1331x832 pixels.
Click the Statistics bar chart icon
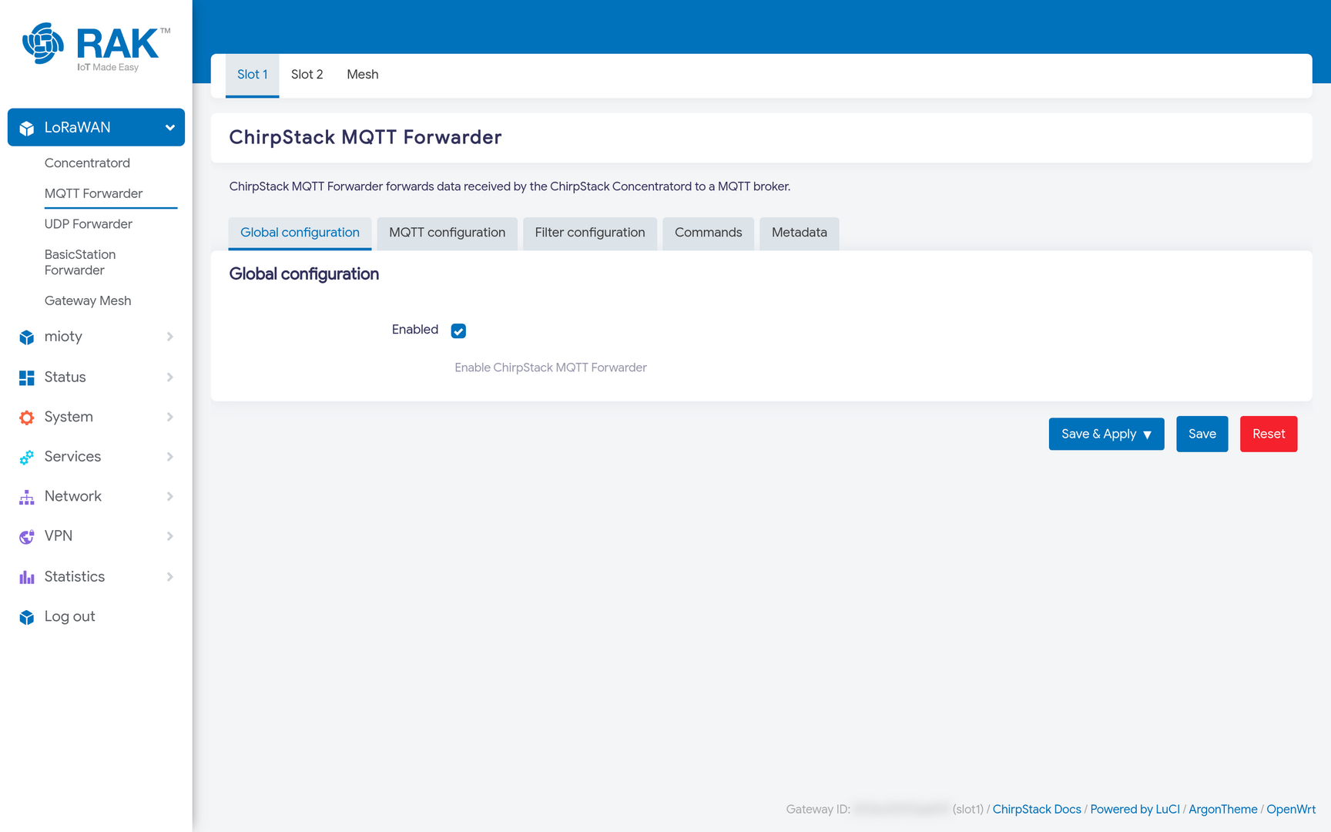(x=27, y=577)
